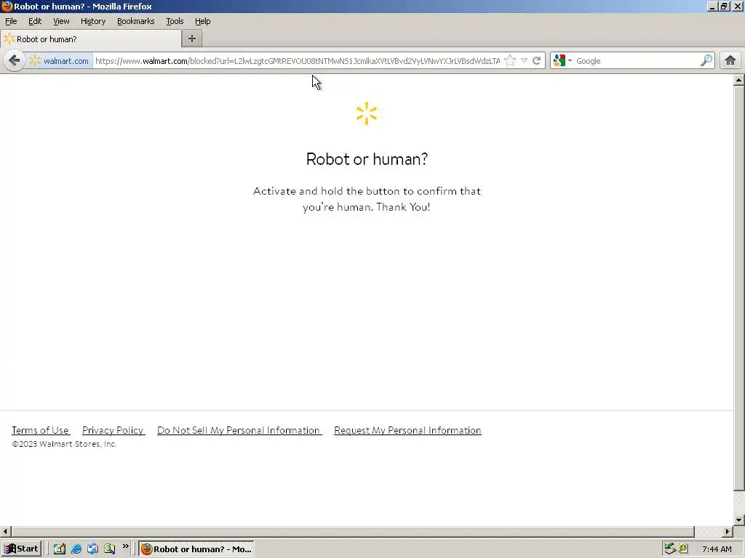
Task: Open the URL history dropdown arrow
Action: point(524,61)
